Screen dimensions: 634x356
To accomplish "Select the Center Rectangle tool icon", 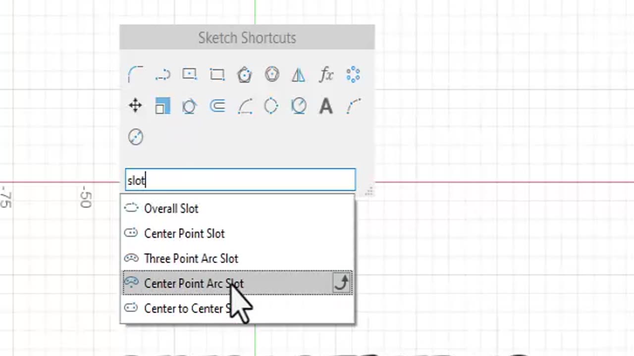I will coord(190,75).
